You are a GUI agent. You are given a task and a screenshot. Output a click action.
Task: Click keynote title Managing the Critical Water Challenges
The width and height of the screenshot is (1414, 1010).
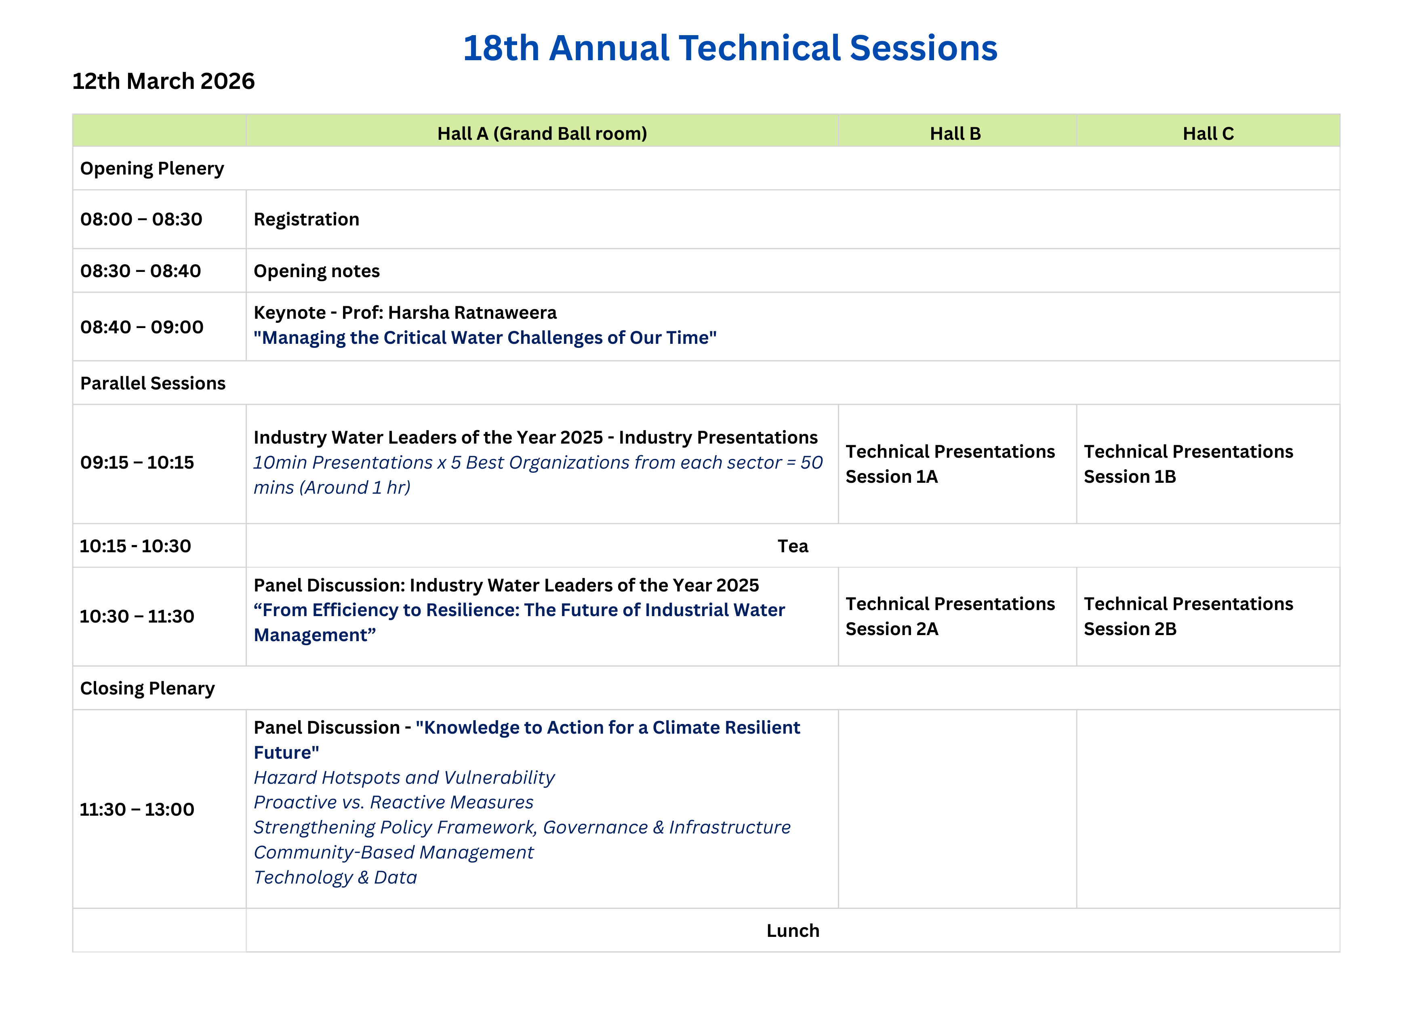pyautogui.click(x=484, y=338)
